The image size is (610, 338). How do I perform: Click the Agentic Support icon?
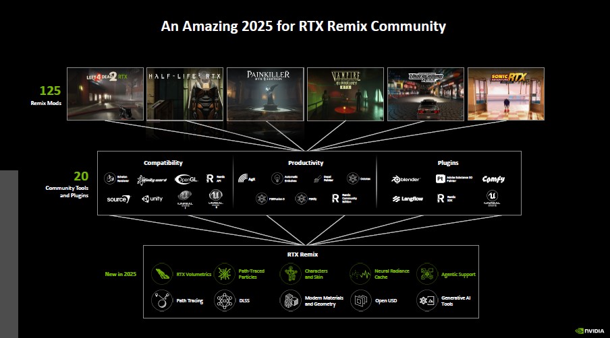pos(427,274)
